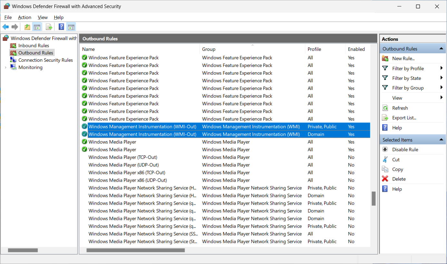Open the File menu
Screen dimensions: 447x264
point(8,17)
